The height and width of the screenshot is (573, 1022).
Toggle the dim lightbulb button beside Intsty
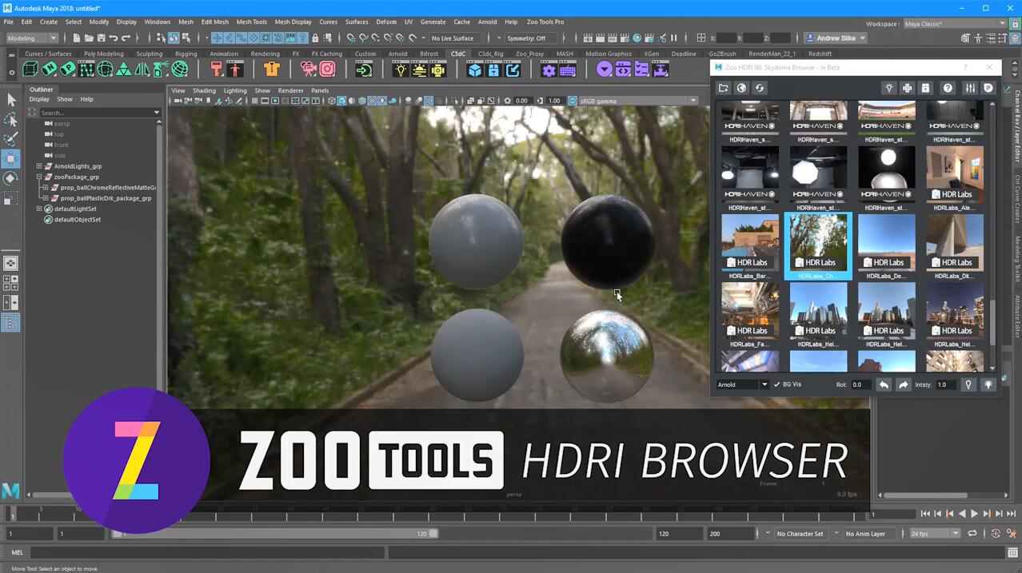click(968, 384)
